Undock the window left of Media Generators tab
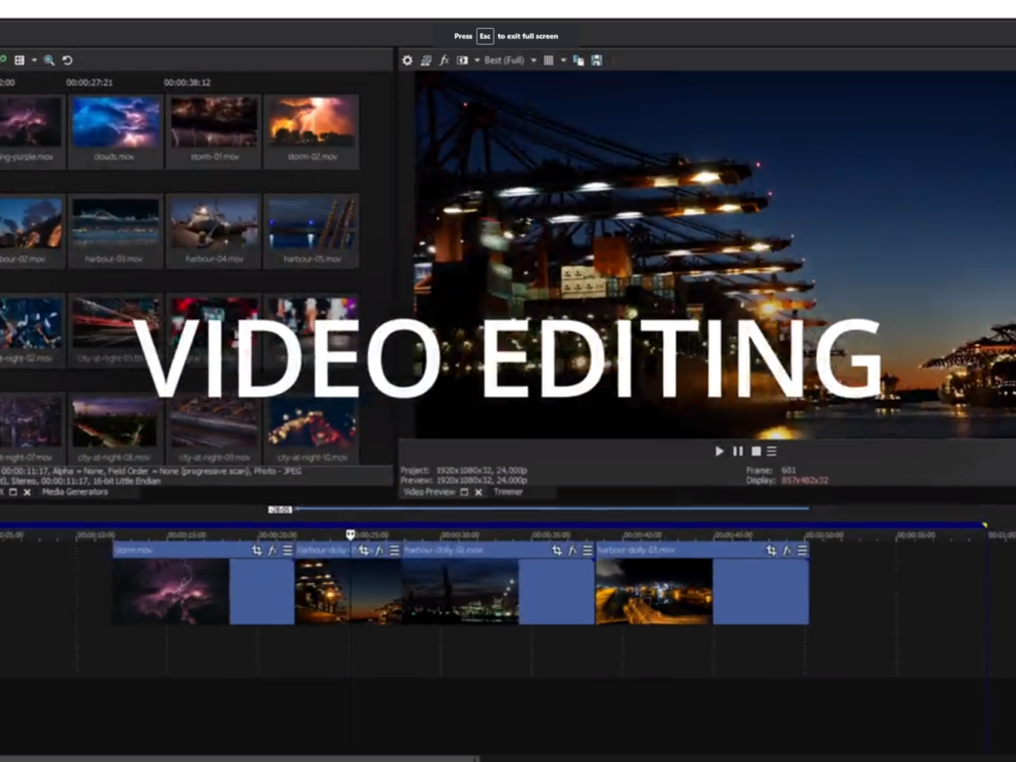 tap(13, 492)
